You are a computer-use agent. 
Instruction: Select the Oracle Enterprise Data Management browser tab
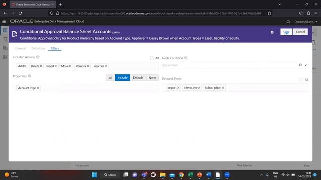33,4
